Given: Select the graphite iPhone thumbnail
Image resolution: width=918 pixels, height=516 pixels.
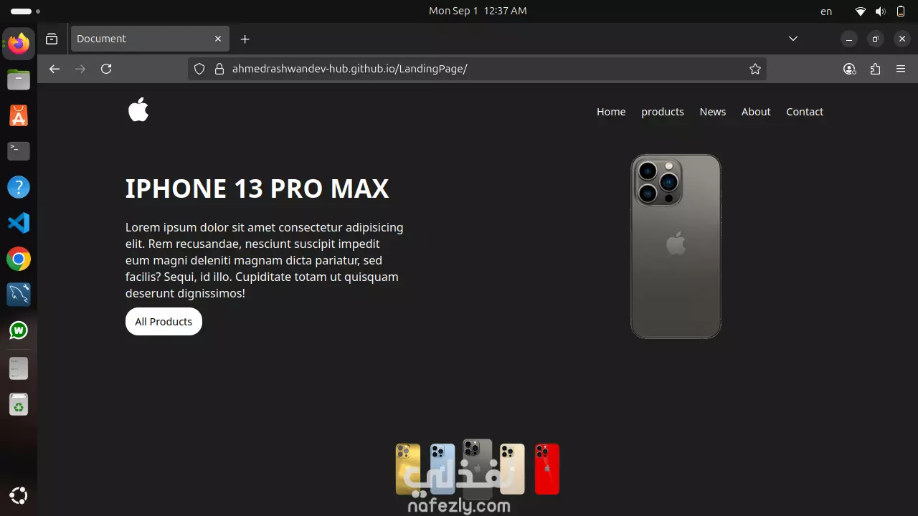Looking at the screenshot, I should click(x=478, y=469).
